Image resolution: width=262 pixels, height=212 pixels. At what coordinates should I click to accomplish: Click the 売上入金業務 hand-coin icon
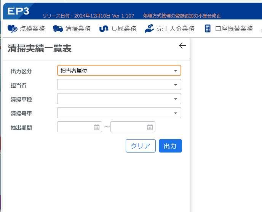point(149,29)
